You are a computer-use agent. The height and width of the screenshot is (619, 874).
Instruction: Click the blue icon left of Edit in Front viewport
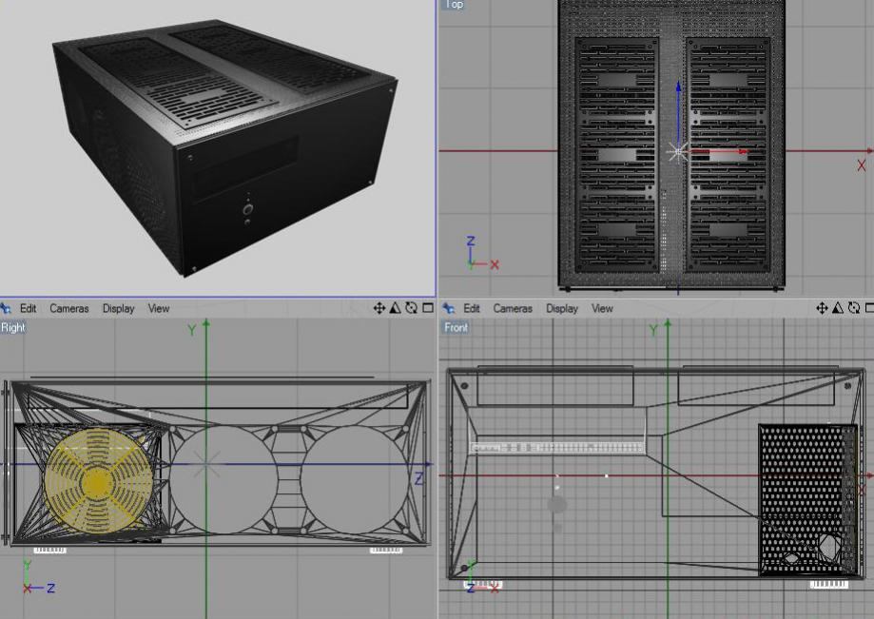pyautogui.click(x=448, y=308)
